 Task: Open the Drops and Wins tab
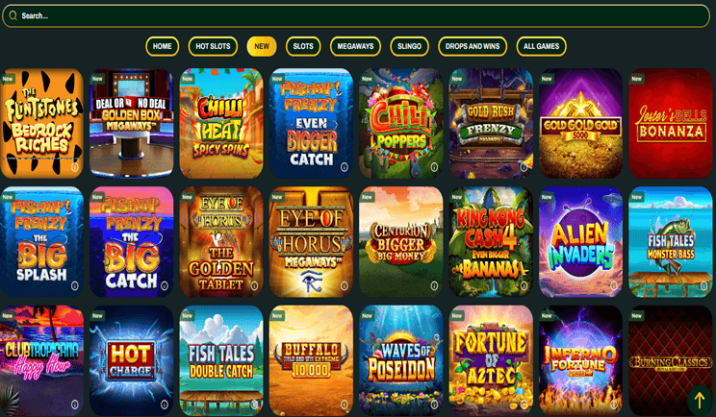click(473, 46)
